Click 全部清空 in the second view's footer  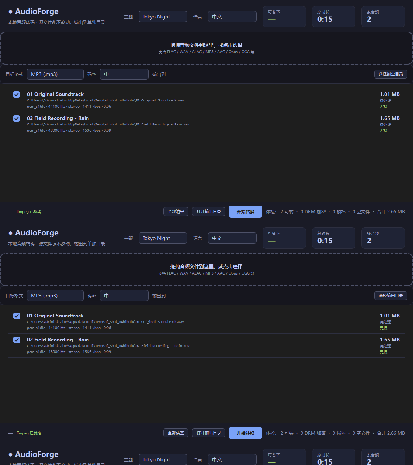tap(176, 433)
